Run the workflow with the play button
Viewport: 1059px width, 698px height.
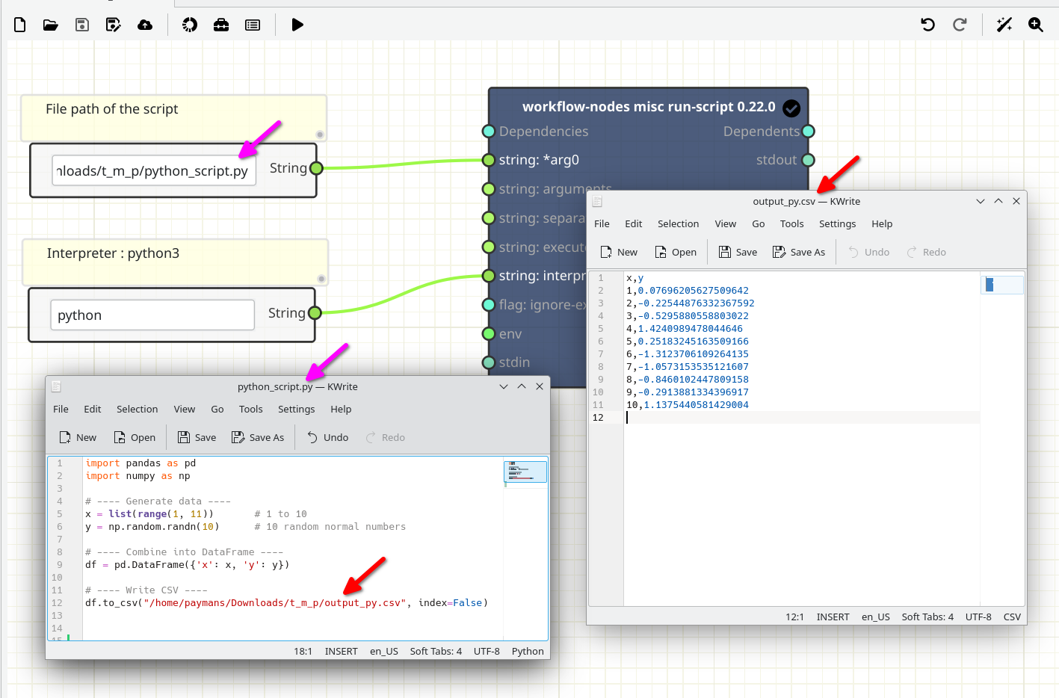coord(297,25)
